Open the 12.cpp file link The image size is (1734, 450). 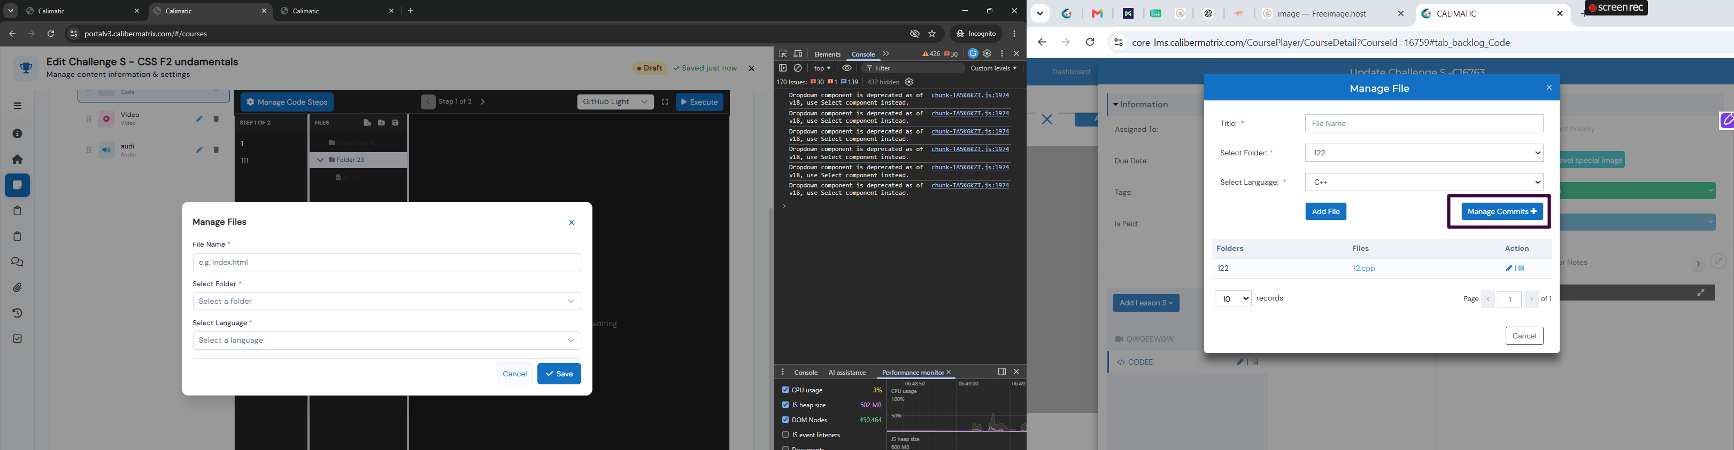coord(1364,269)
